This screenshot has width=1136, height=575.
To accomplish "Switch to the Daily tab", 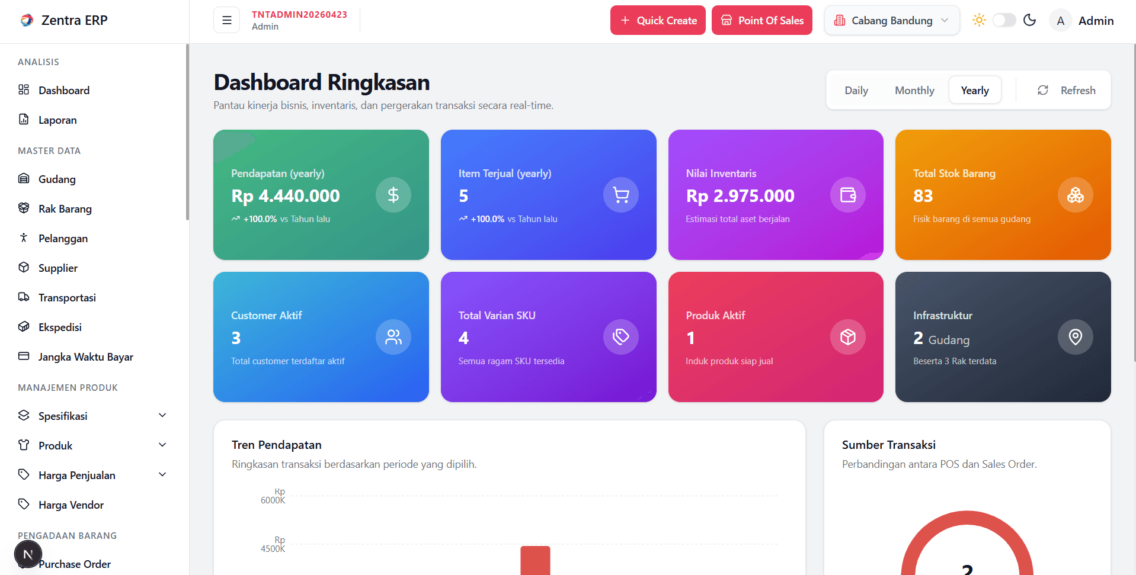I will [x=856, y=91].
